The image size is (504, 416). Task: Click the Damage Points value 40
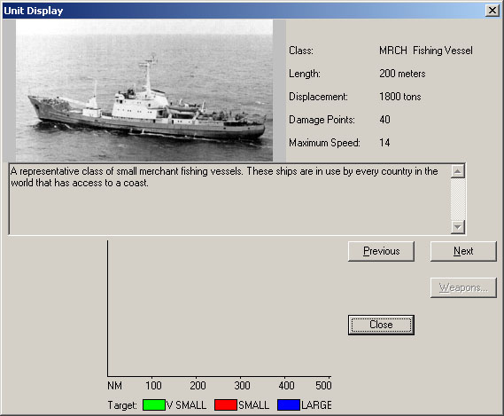tap(384, 120)
